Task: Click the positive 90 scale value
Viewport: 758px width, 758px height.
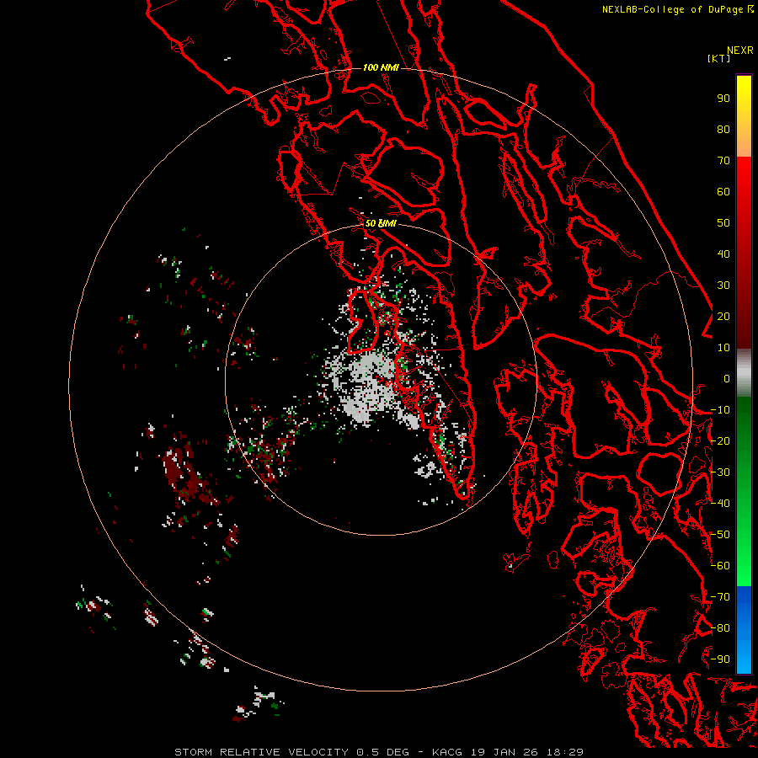Action: [x=723, y=99]
